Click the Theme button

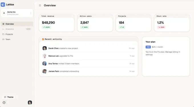click(9, 97)
